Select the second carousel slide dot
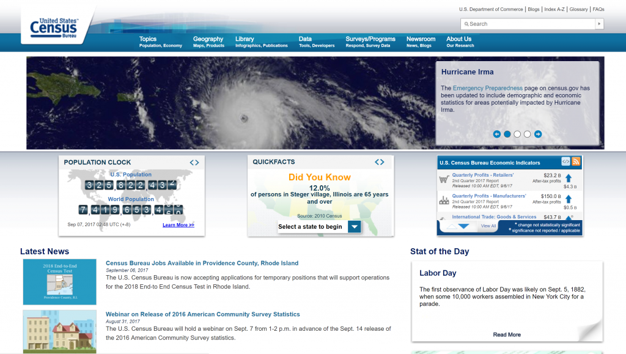This screenshot has width=626, height=354. pyautogui.click(x=507, y=134)
